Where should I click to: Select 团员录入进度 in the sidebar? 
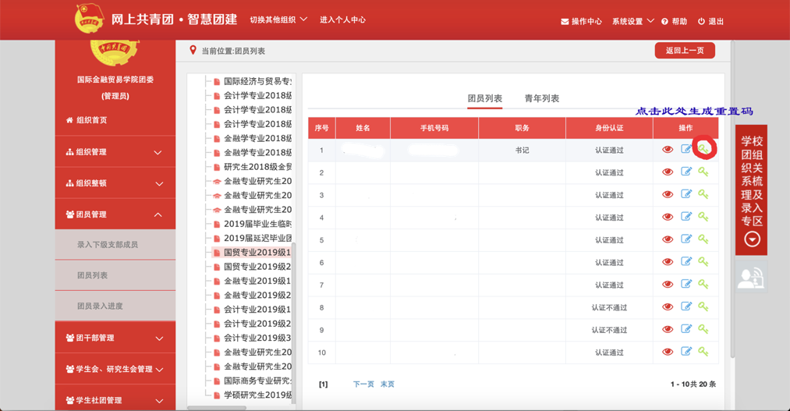(100, 306)
